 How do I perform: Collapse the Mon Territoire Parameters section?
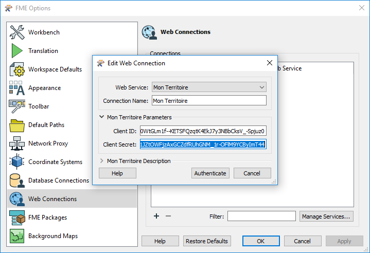(102, 117)
